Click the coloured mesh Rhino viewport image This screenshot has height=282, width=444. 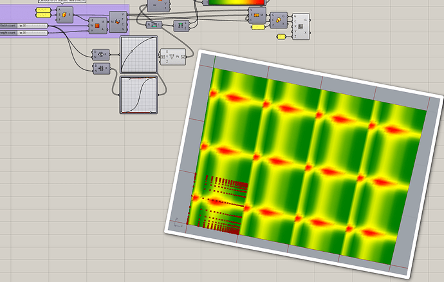pos(304,164)
